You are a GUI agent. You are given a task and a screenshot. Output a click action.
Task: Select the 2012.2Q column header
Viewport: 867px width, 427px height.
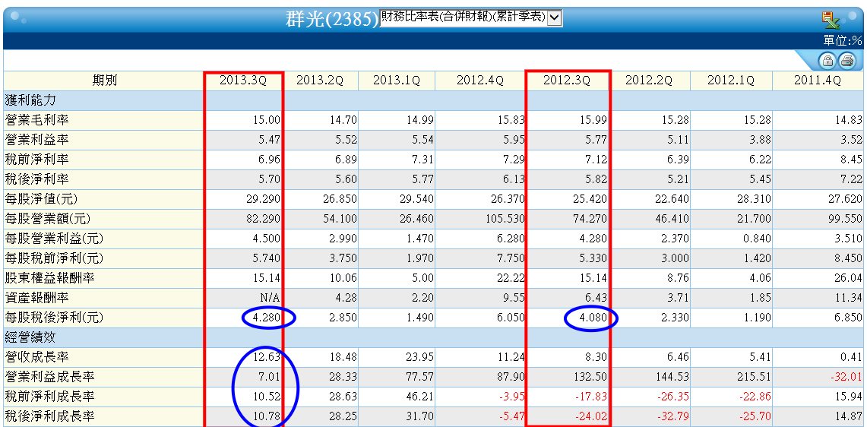pos(649,81)
